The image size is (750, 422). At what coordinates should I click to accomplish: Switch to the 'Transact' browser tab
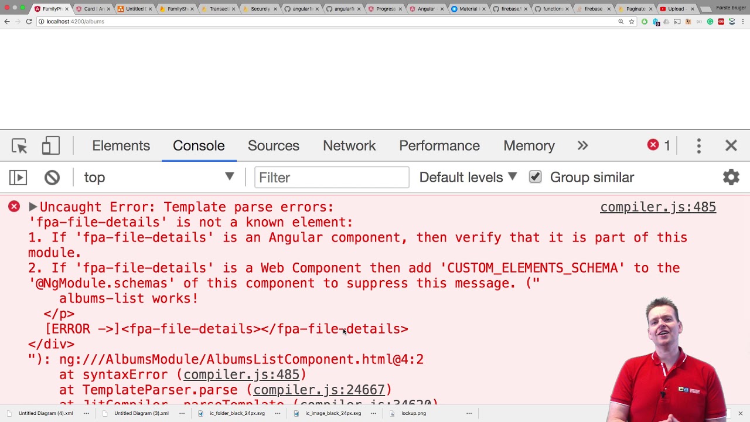[x=218, y=9]
